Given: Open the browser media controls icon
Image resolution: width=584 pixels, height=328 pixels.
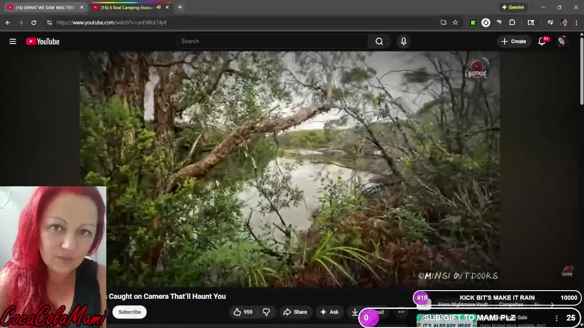Looking at the screenshot, I should 550,22.
